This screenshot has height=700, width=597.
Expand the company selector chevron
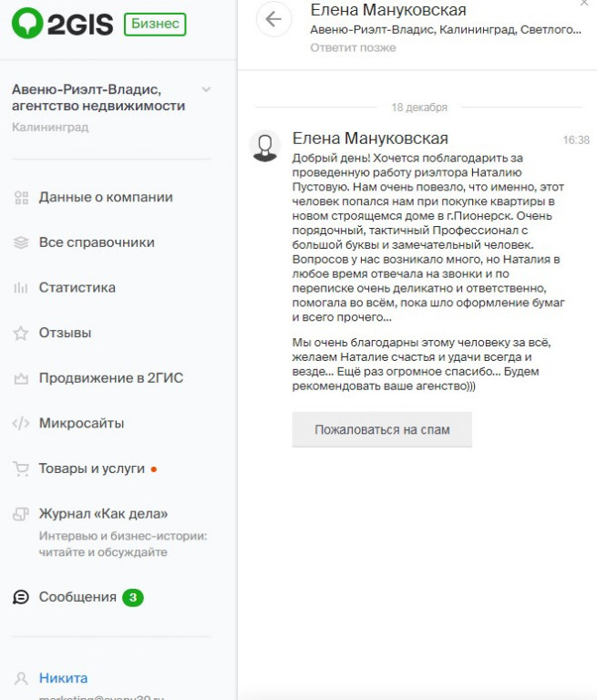click(x=206, y=89)
